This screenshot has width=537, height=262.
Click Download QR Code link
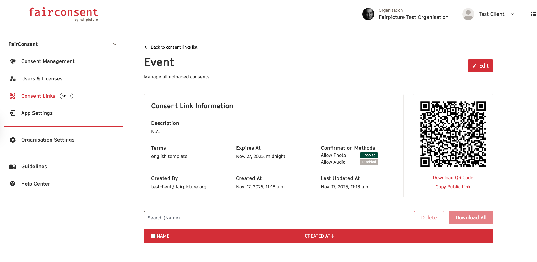tap(453, 178)
